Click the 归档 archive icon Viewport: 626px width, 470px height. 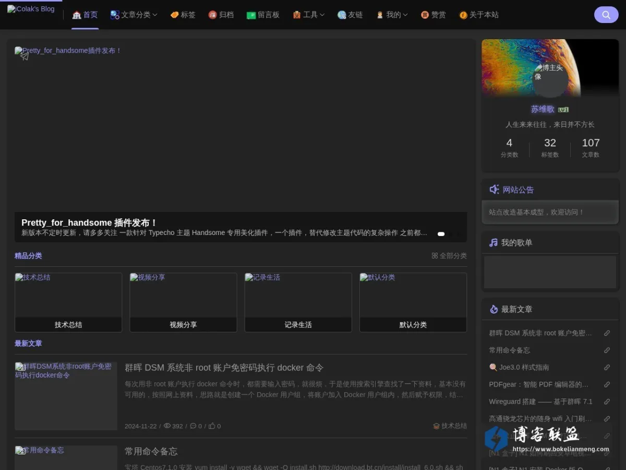click(x=212, y=15)
